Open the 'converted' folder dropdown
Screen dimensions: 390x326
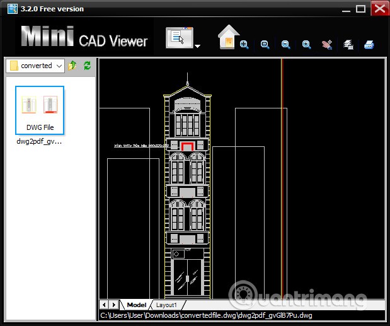point(59,66)
